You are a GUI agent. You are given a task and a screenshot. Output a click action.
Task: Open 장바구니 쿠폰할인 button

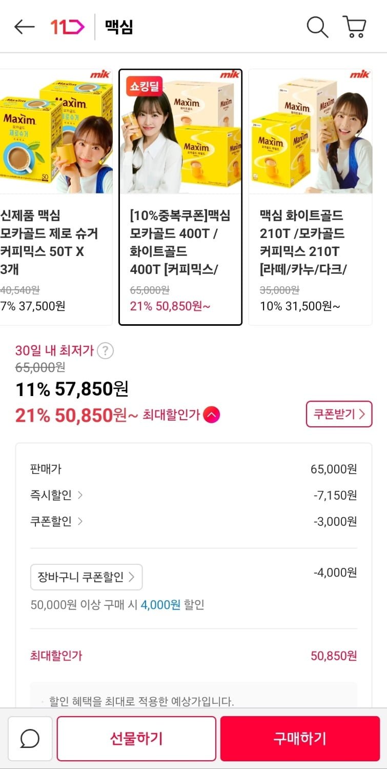point(87,577)
